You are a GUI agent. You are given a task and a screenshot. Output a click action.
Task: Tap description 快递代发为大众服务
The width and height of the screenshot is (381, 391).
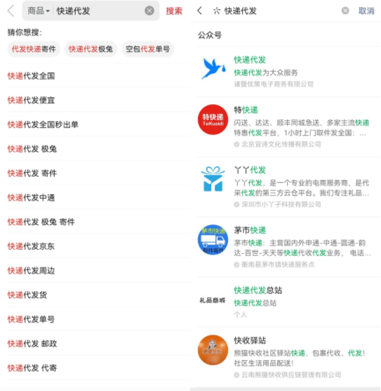click(266, 73)
